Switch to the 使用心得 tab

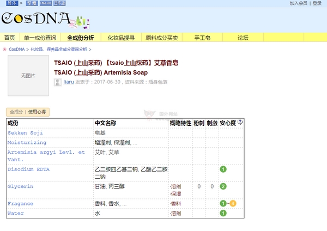37,112
